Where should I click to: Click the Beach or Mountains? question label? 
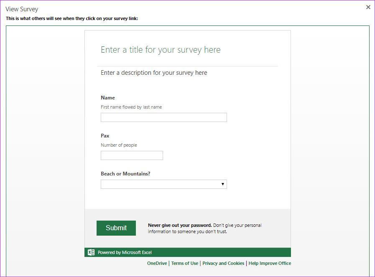coord(125,174)
